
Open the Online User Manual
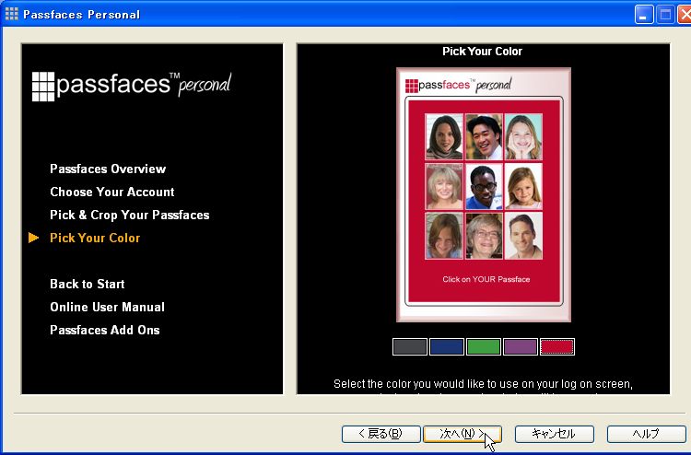pos(107,307)
